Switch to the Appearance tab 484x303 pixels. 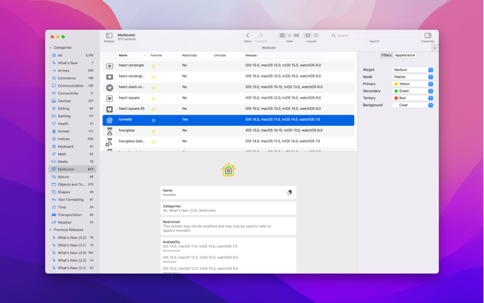point(405,55)
